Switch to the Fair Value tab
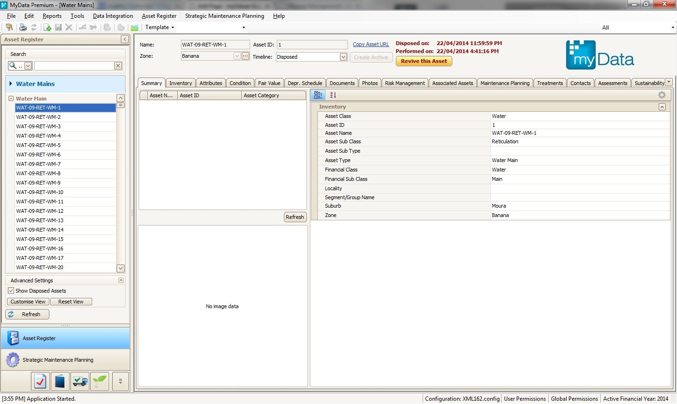 tap(269, 83)
